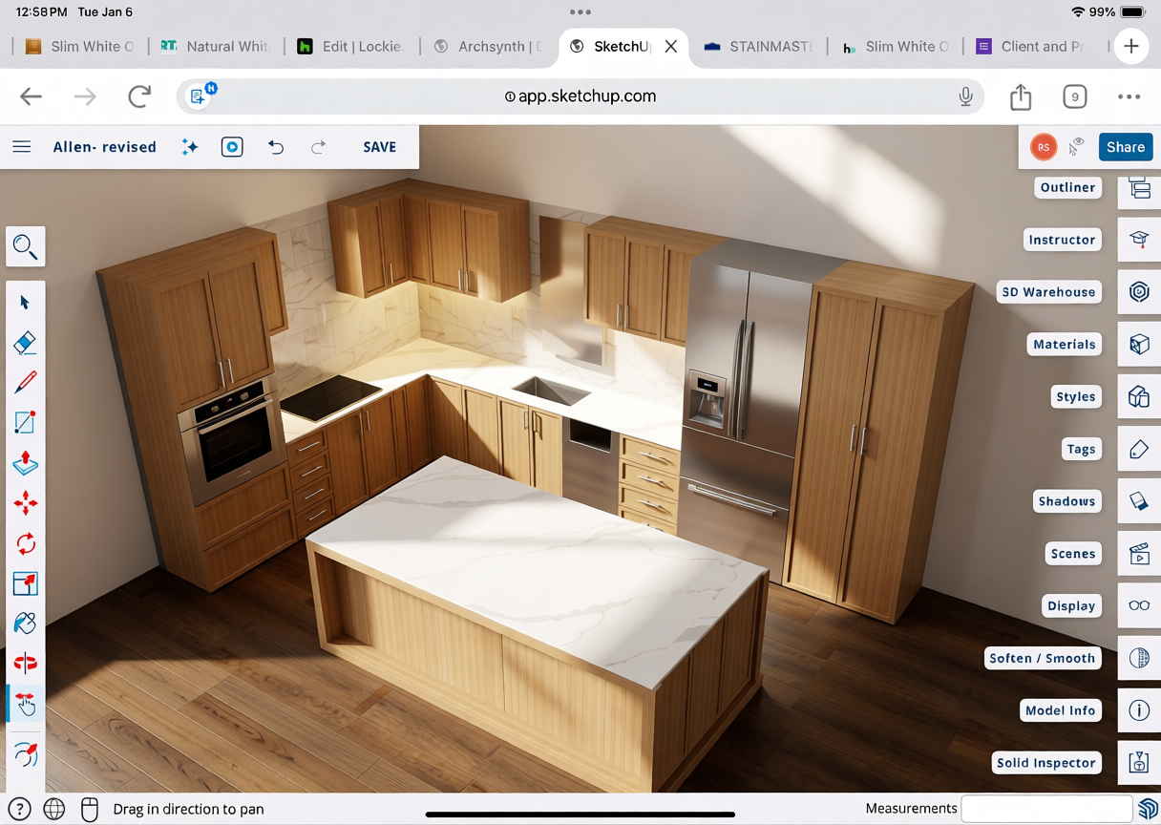Switch to the Archsynth browser tab
1161x825 pixels.
tap(488, 47)
